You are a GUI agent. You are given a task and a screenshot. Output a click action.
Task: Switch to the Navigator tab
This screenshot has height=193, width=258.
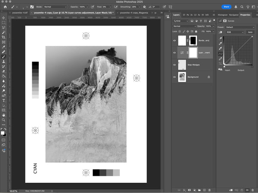click(x=233, y=15)
